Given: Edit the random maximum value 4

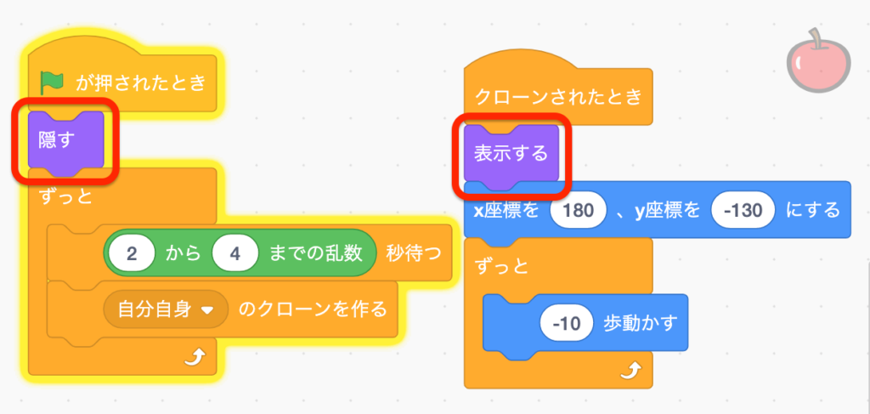Looking at the screenshot, I should pyautogui.click(x=234, y=253).
